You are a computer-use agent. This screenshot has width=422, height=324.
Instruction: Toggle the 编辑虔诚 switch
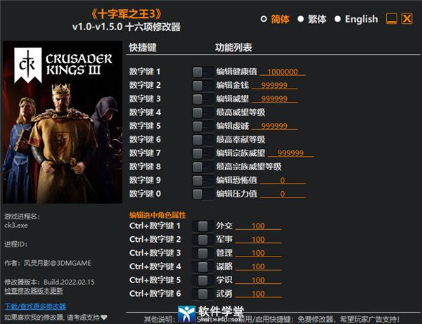pos(203,127)
